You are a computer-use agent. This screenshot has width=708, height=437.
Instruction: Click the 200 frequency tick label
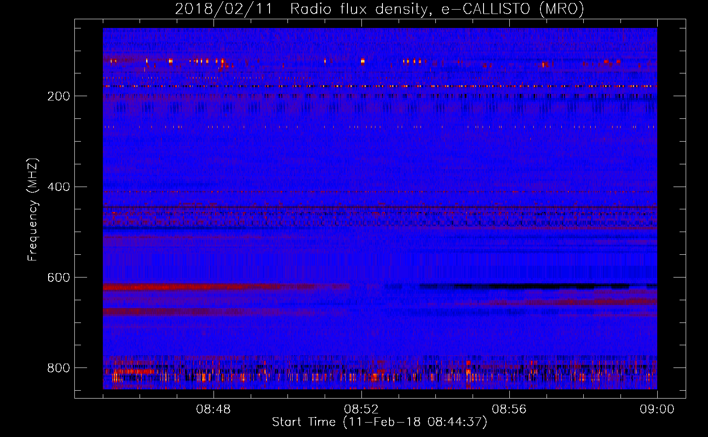pyautogui.click(x=59, y=96)
